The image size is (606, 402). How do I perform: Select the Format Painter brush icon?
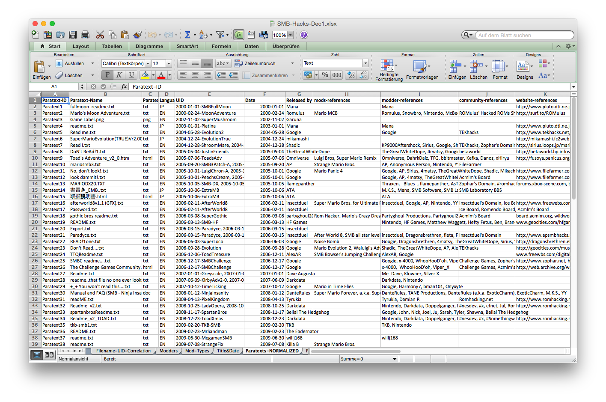pyautogui.click(x=137, y=35)
